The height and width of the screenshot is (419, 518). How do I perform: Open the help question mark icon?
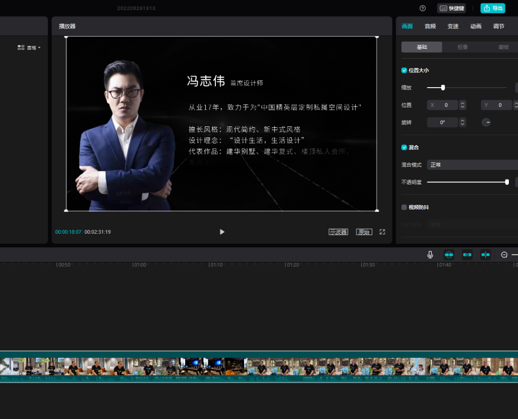point(423,8)
